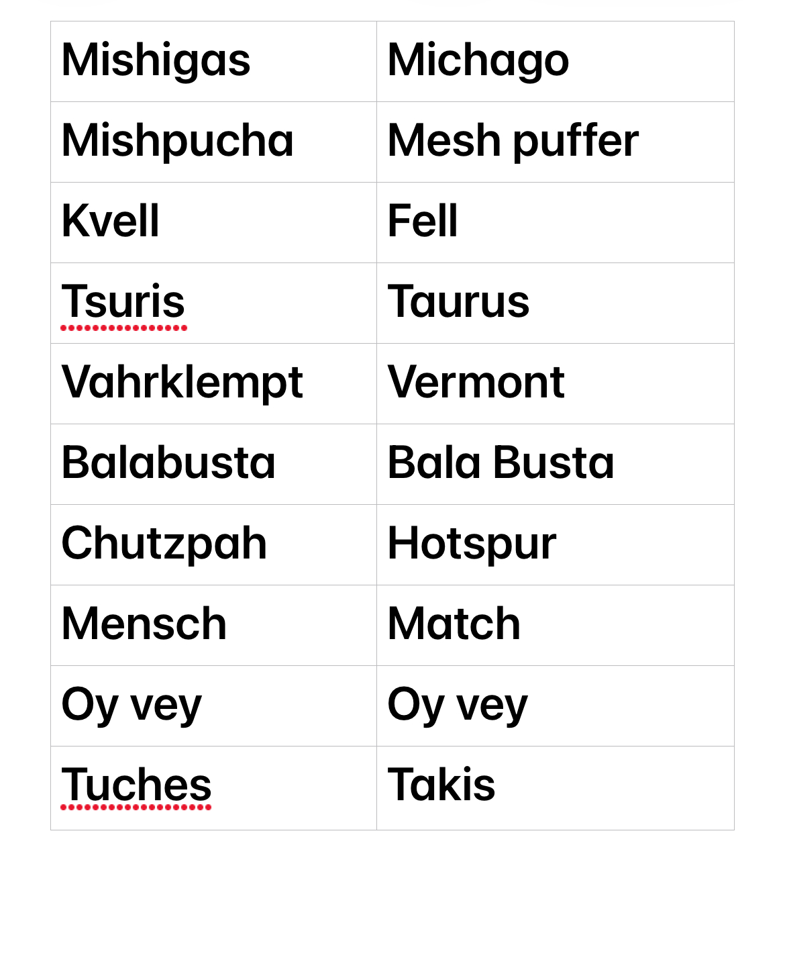The image size is (785, 962).
Task: Click Oy vey in the second column
Action: (x=458, y=705)
